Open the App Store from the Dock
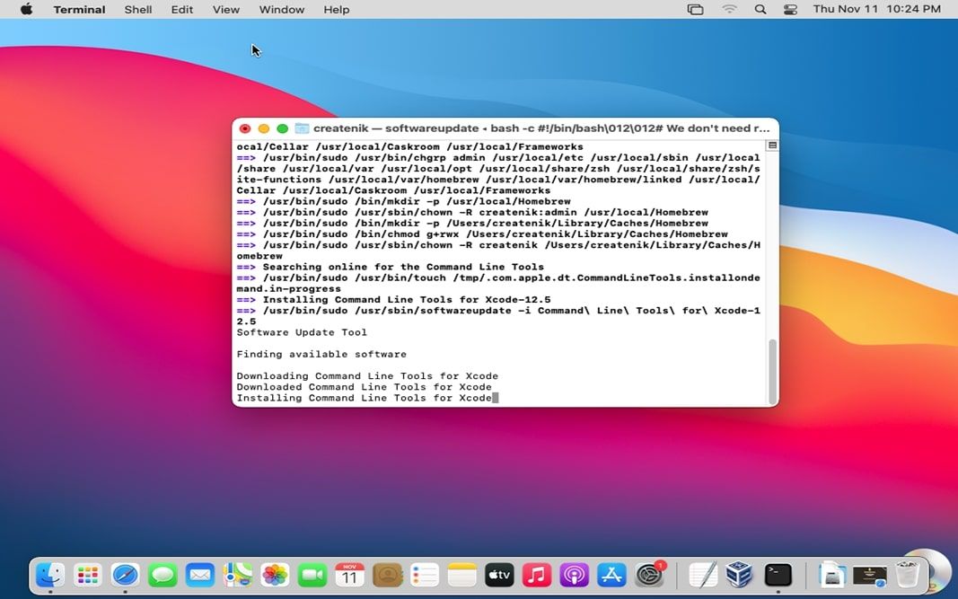 coord(611,573)
